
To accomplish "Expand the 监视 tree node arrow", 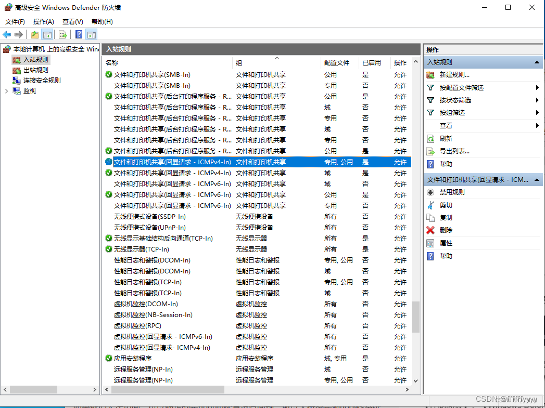I will [6, 91].
